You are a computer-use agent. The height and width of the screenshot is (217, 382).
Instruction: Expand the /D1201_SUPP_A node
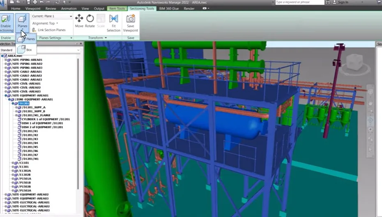point(16,107)
